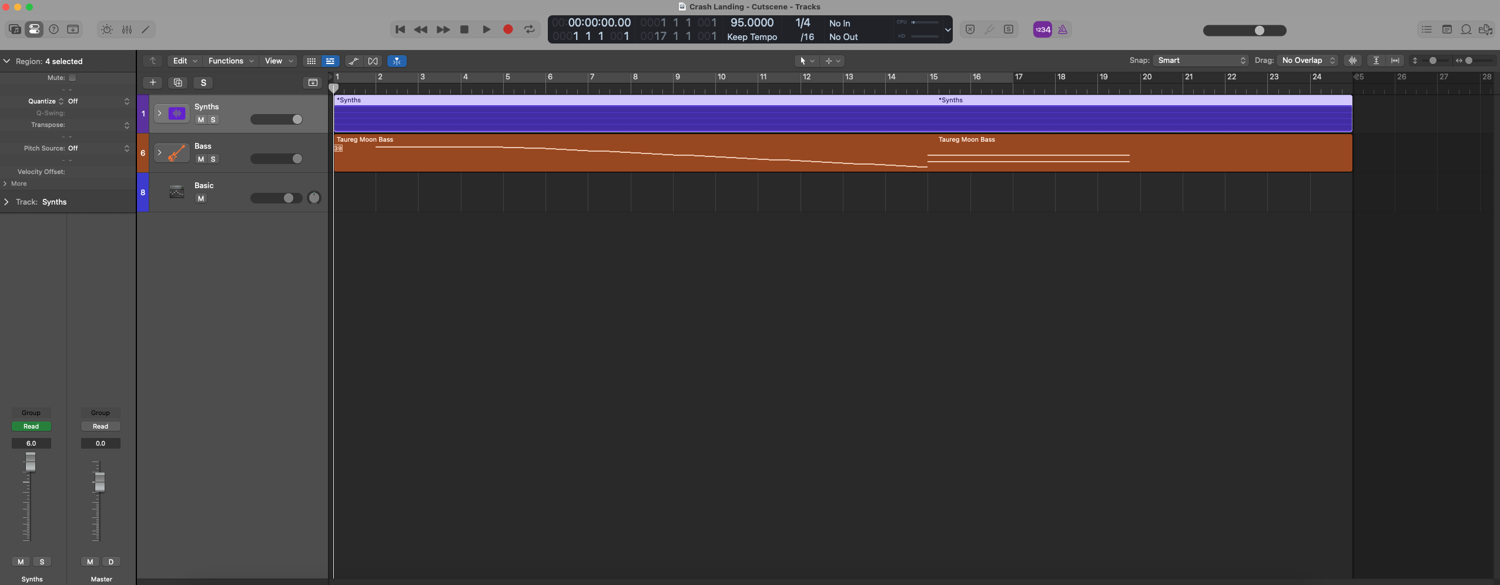The image size is (1500, 585).
Task: Click the Show/Hide Automation button
Action: click(x=354, y=61)
